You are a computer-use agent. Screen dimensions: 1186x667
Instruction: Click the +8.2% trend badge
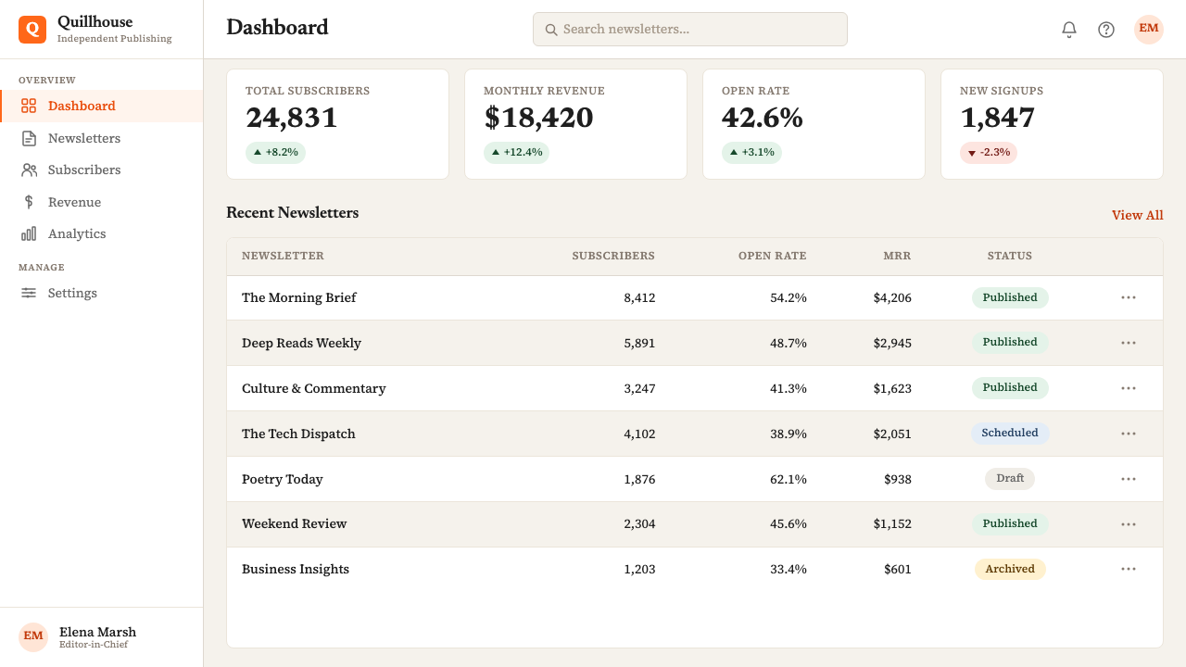[275, 153]
